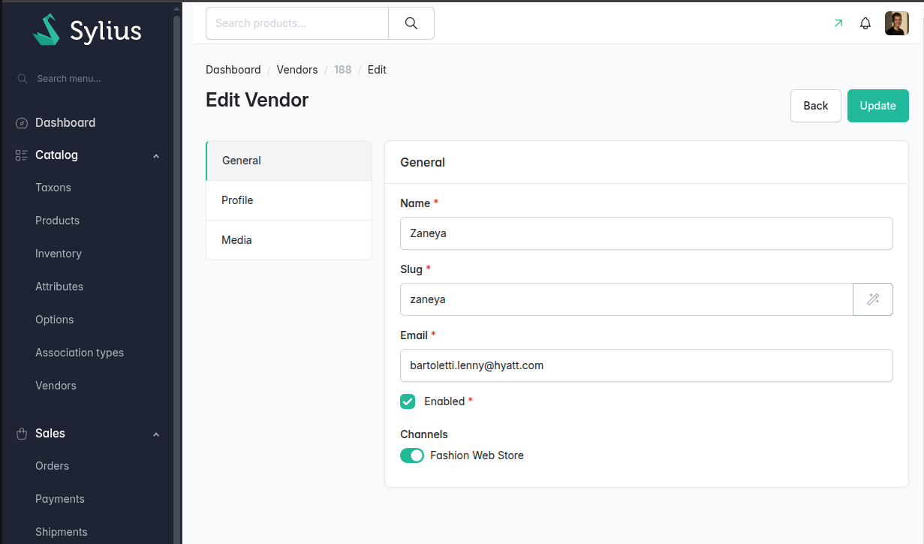Switch to the Media tab

click(289, 240)
